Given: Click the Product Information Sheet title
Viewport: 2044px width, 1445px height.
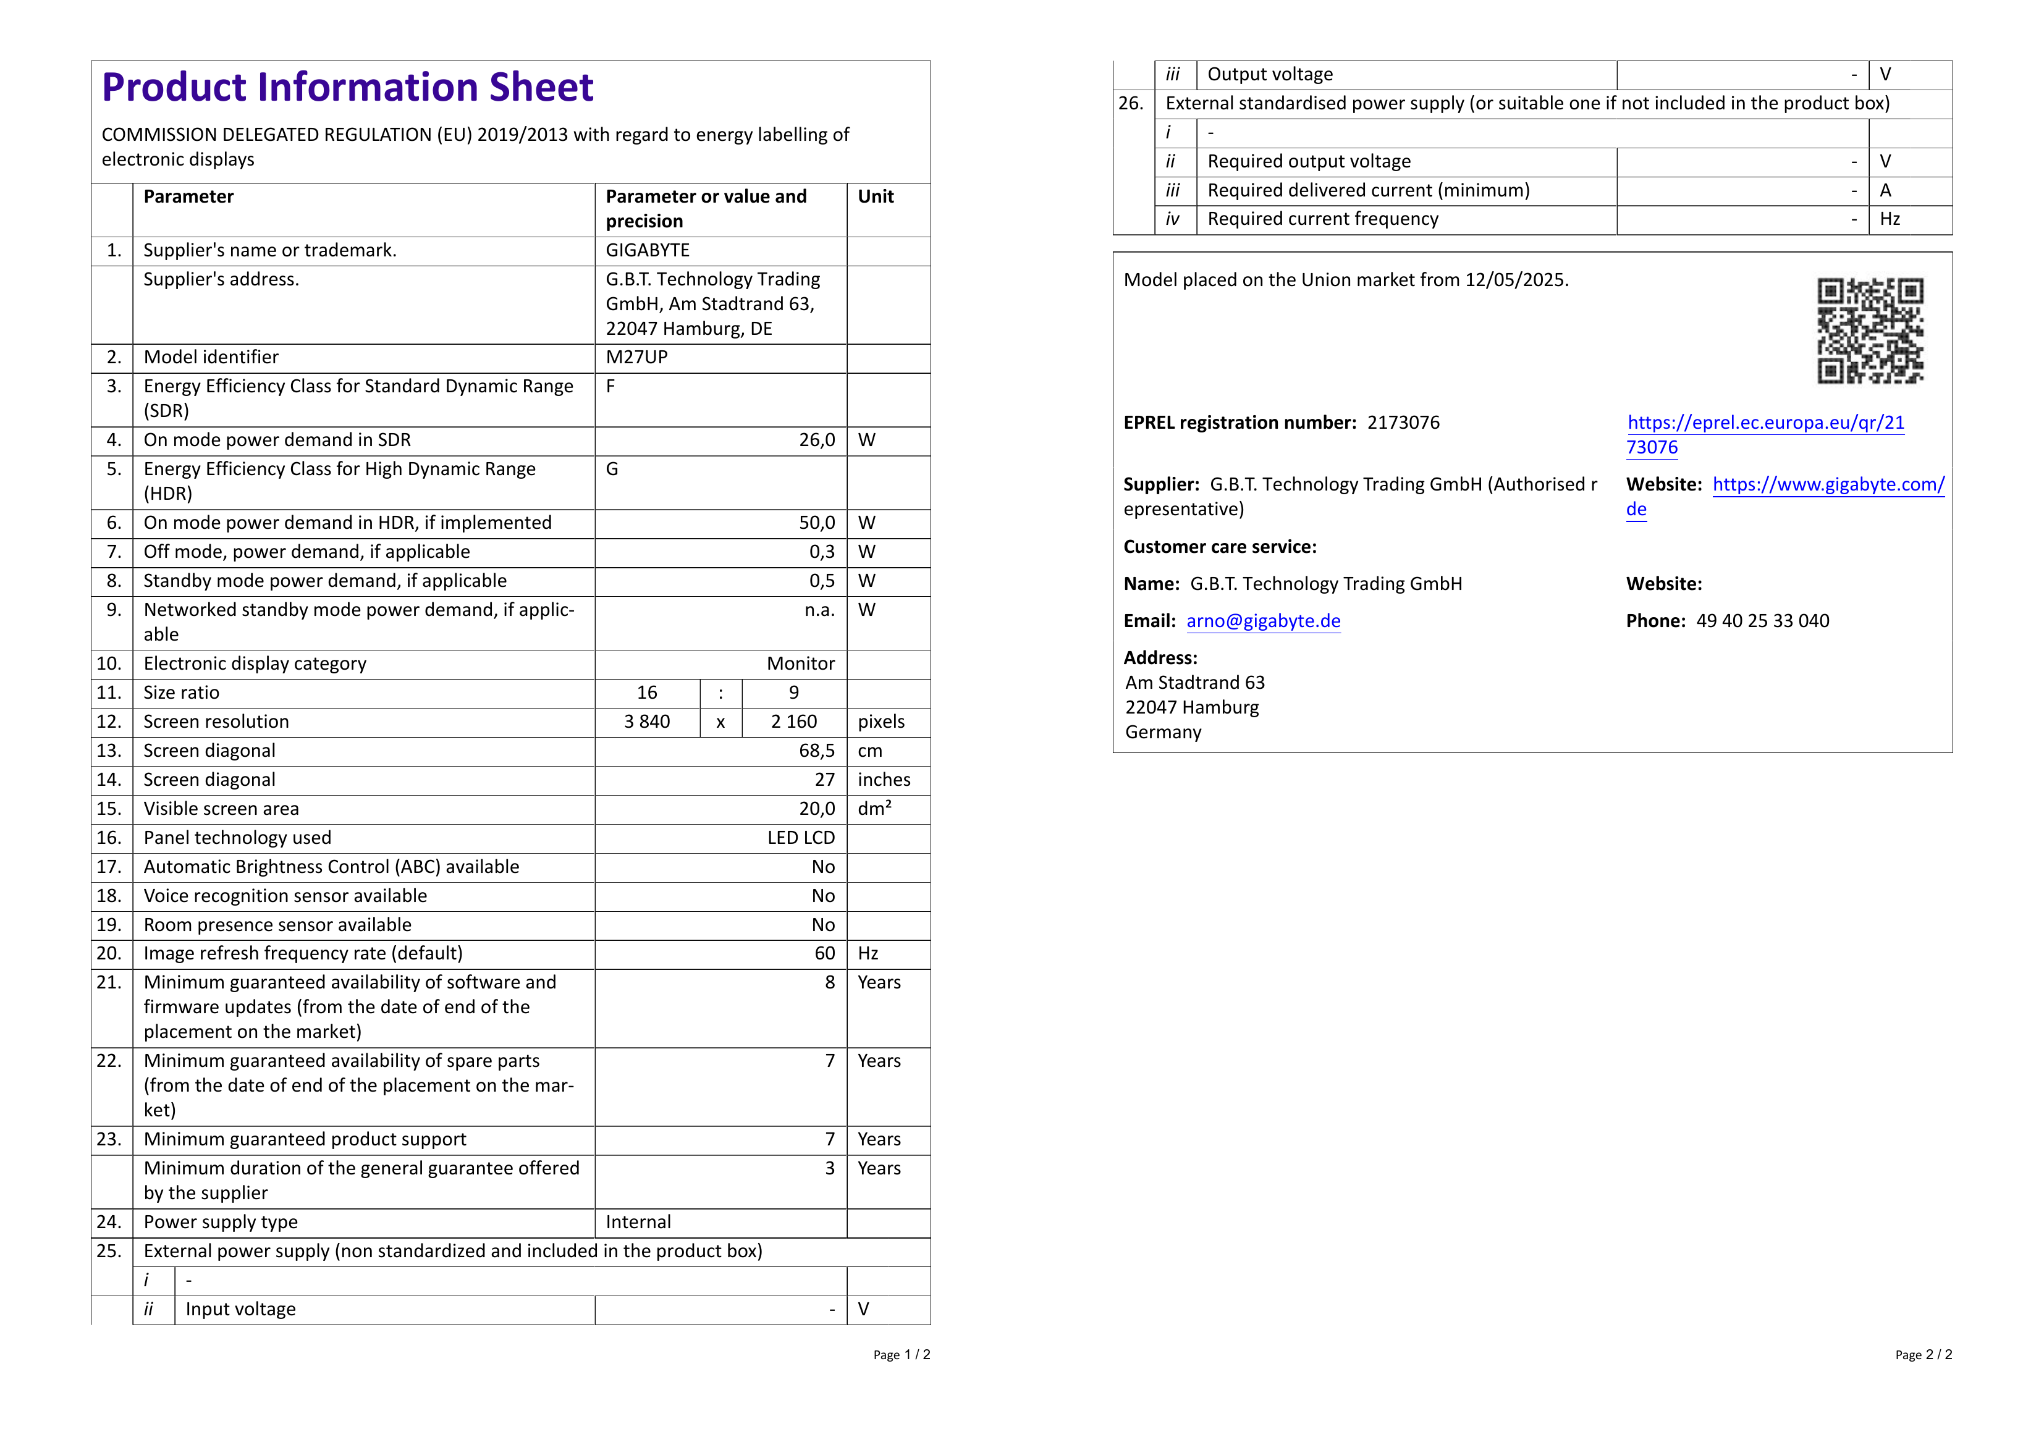Looking at the screenshot, I should click(347, 87).
